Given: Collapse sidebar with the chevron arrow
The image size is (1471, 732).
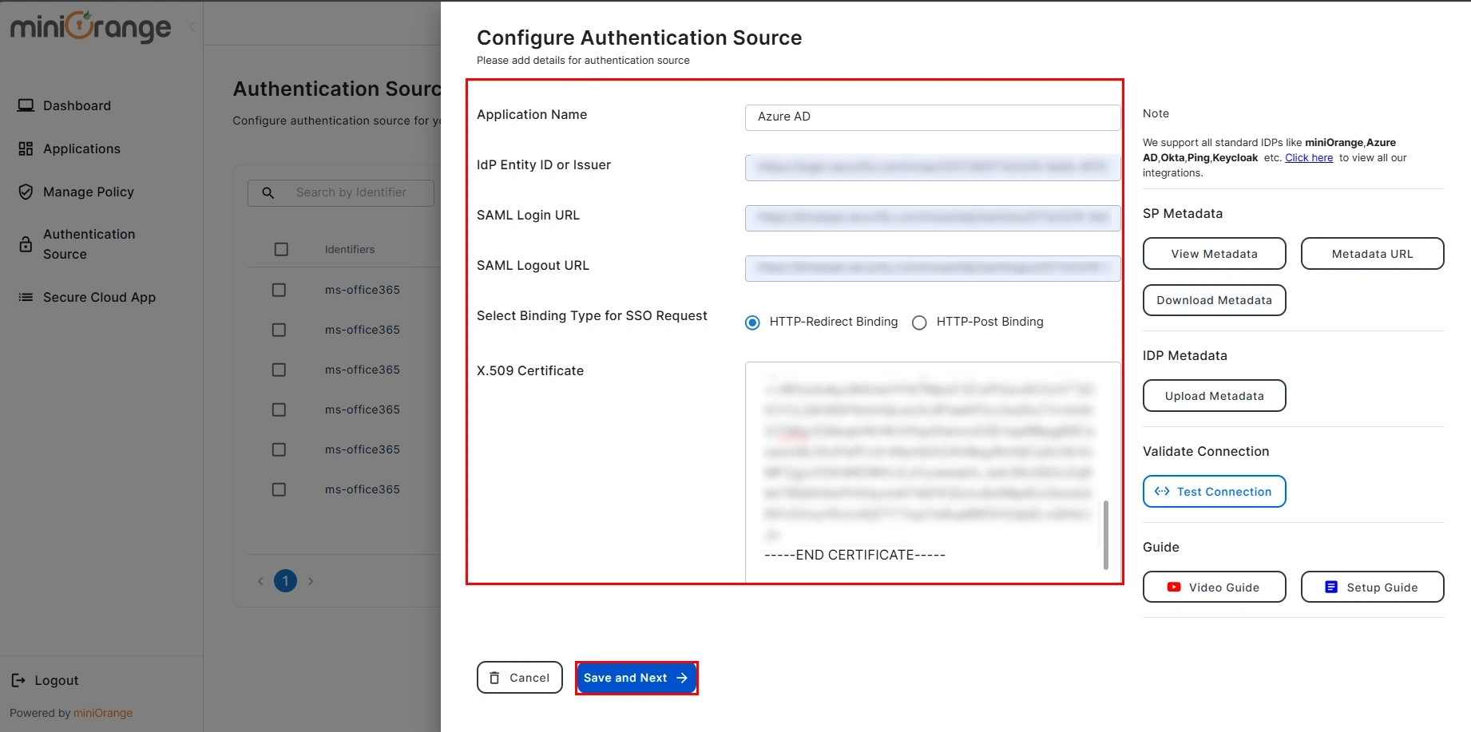Looking at the screenshot, I should pos(192,27).
